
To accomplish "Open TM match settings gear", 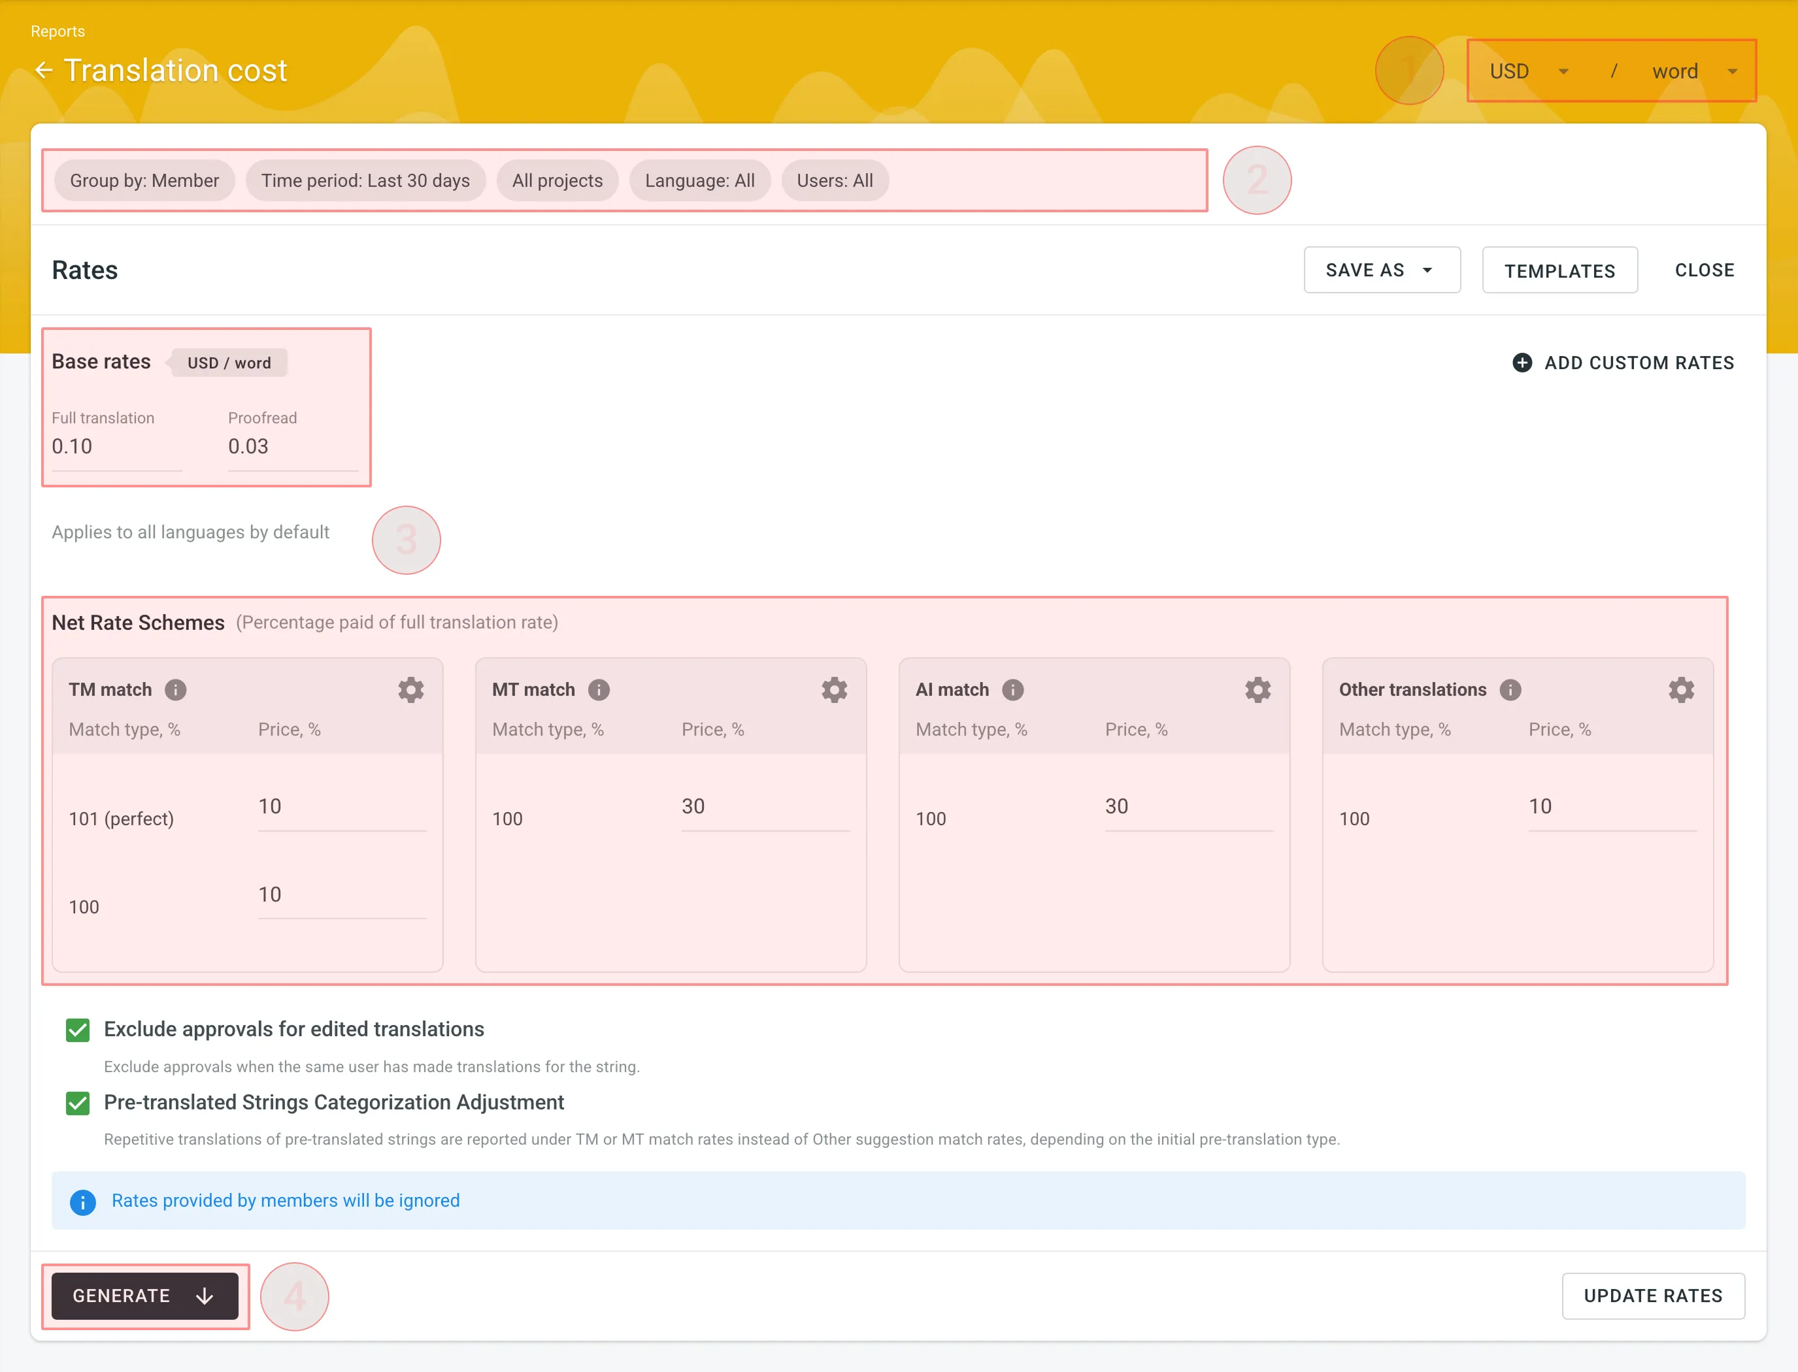I will tap(411, 689).
